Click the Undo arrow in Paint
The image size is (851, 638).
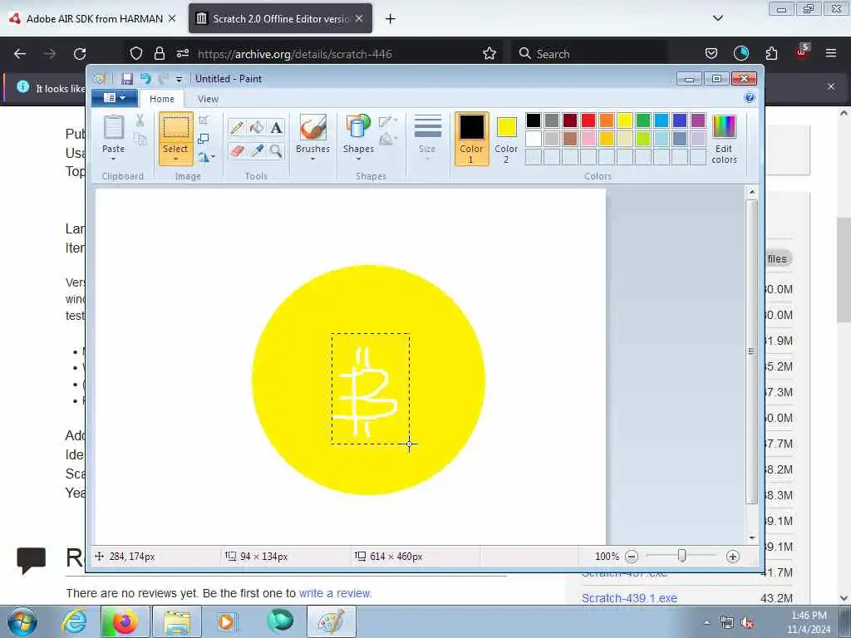[145, 79]
